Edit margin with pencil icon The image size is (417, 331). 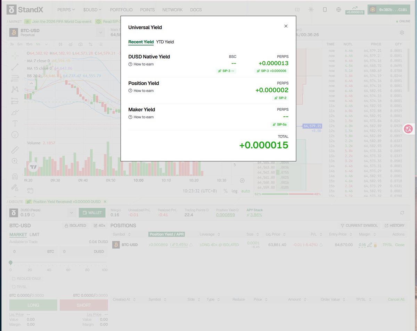pyautogui.click(x=370, y=245)
